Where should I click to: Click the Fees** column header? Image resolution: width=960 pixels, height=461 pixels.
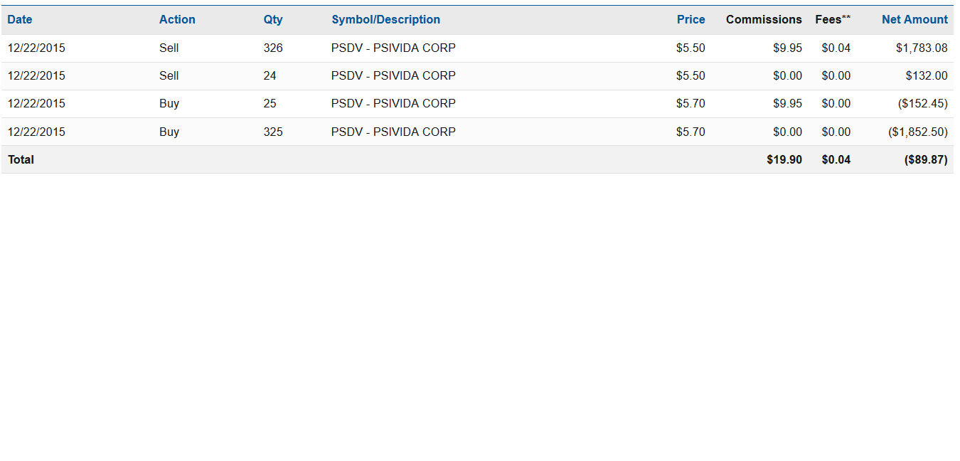click(833, 20)
